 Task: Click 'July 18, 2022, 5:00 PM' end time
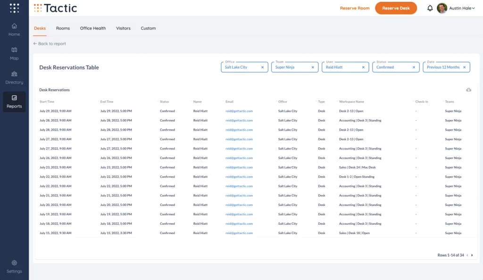tap(116, 223)
